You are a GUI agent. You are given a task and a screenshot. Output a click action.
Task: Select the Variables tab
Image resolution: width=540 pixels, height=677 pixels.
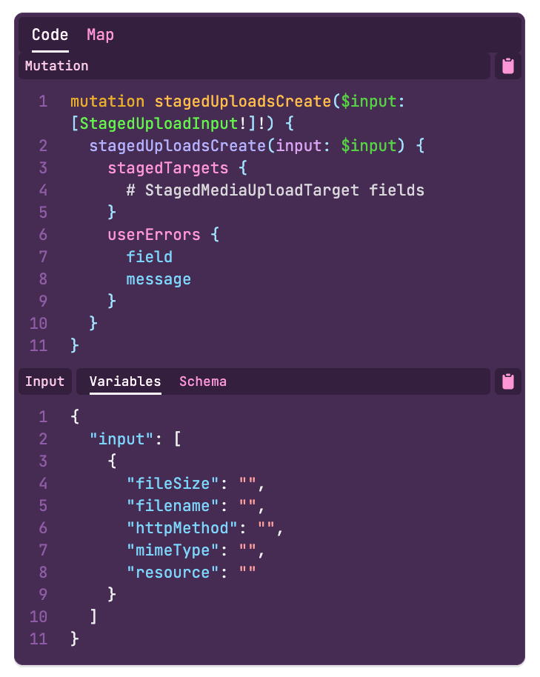pos(125,381)
